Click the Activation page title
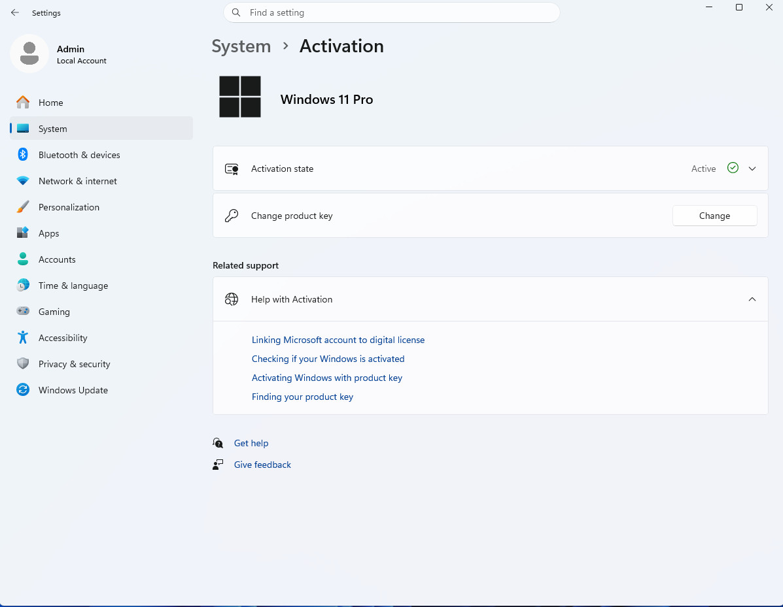 (341, 46)
